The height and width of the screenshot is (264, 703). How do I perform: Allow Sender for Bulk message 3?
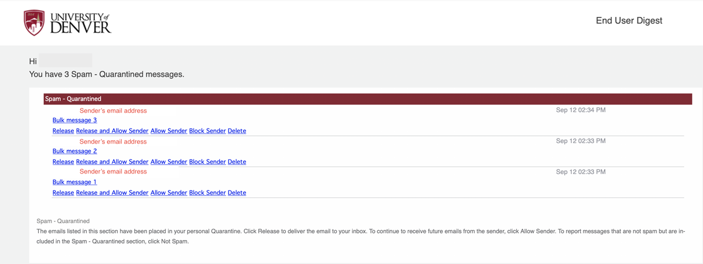(x=169, y=131)
